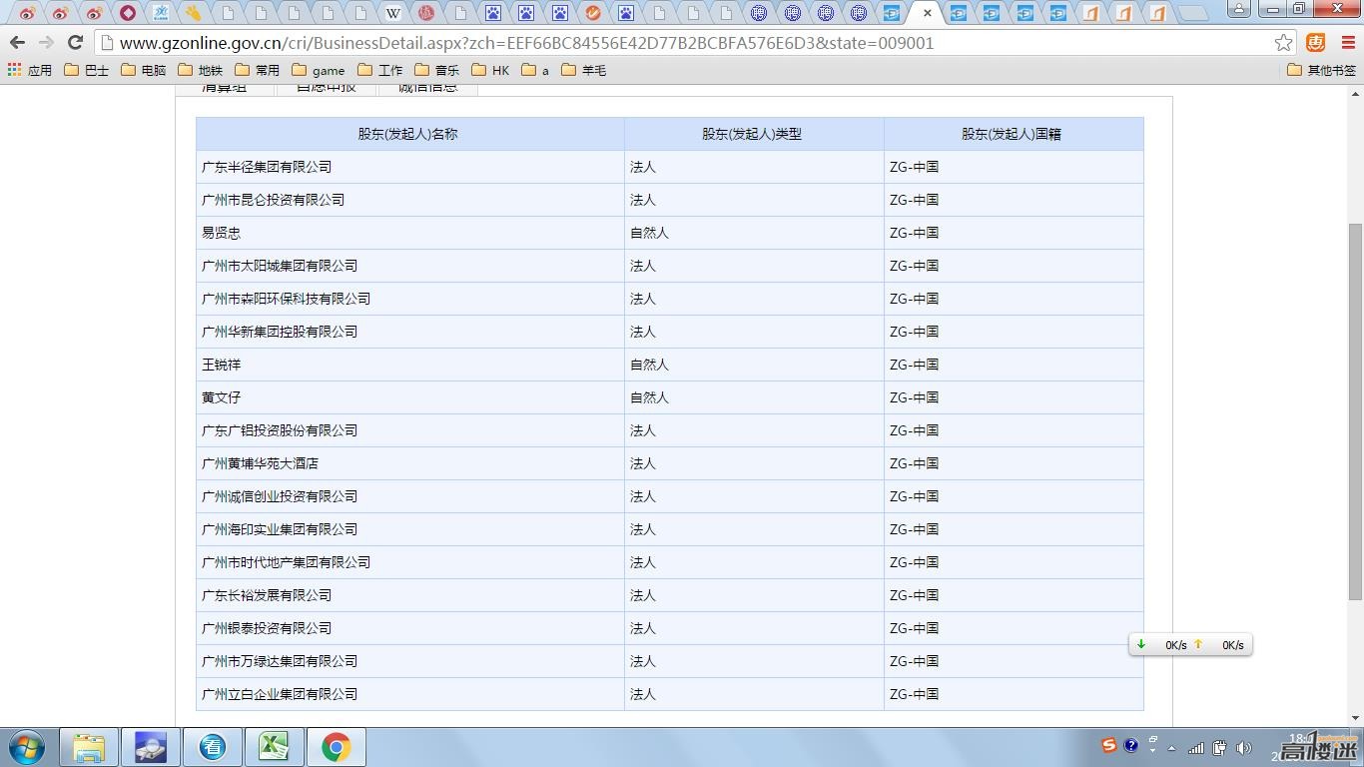Select the 广州银泰投资有限公司 cell
This screenshot has height=767, width=1364.
tap(410, 628)
